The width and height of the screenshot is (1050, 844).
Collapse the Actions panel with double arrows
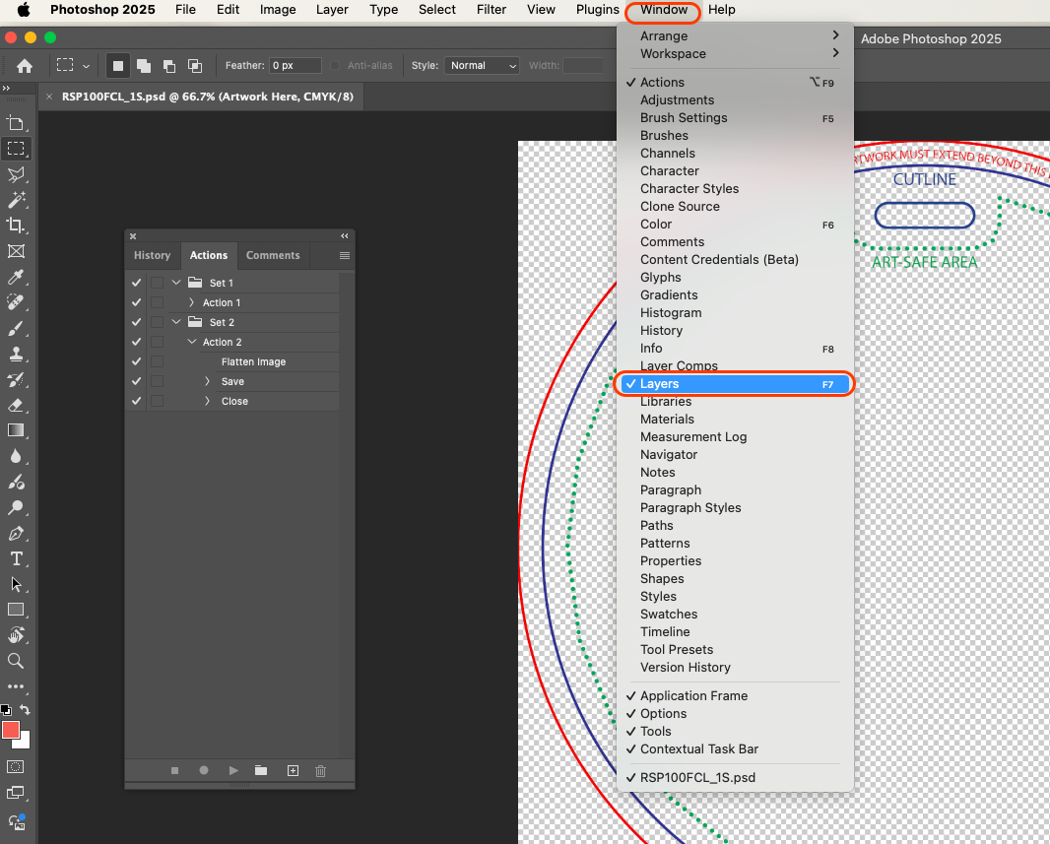coord(344,235)
